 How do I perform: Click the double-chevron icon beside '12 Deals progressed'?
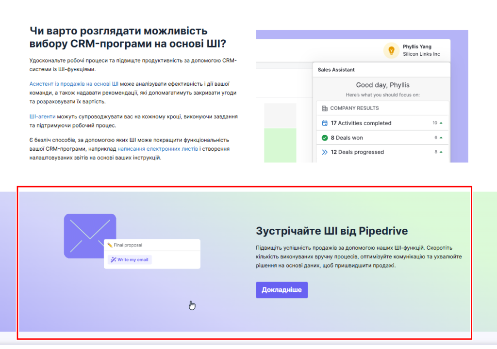pos(325,152)
